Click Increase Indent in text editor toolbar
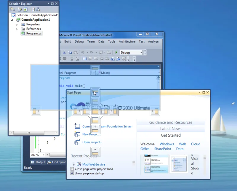This screenshot has height=191, width=237. (x=65, y=59)
